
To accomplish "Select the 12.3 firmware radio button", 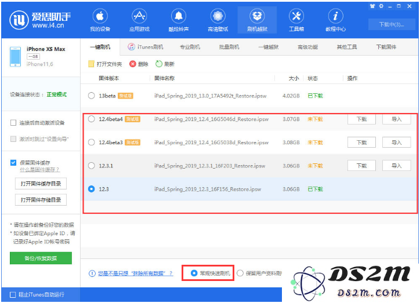I will (x=91, y=189).
